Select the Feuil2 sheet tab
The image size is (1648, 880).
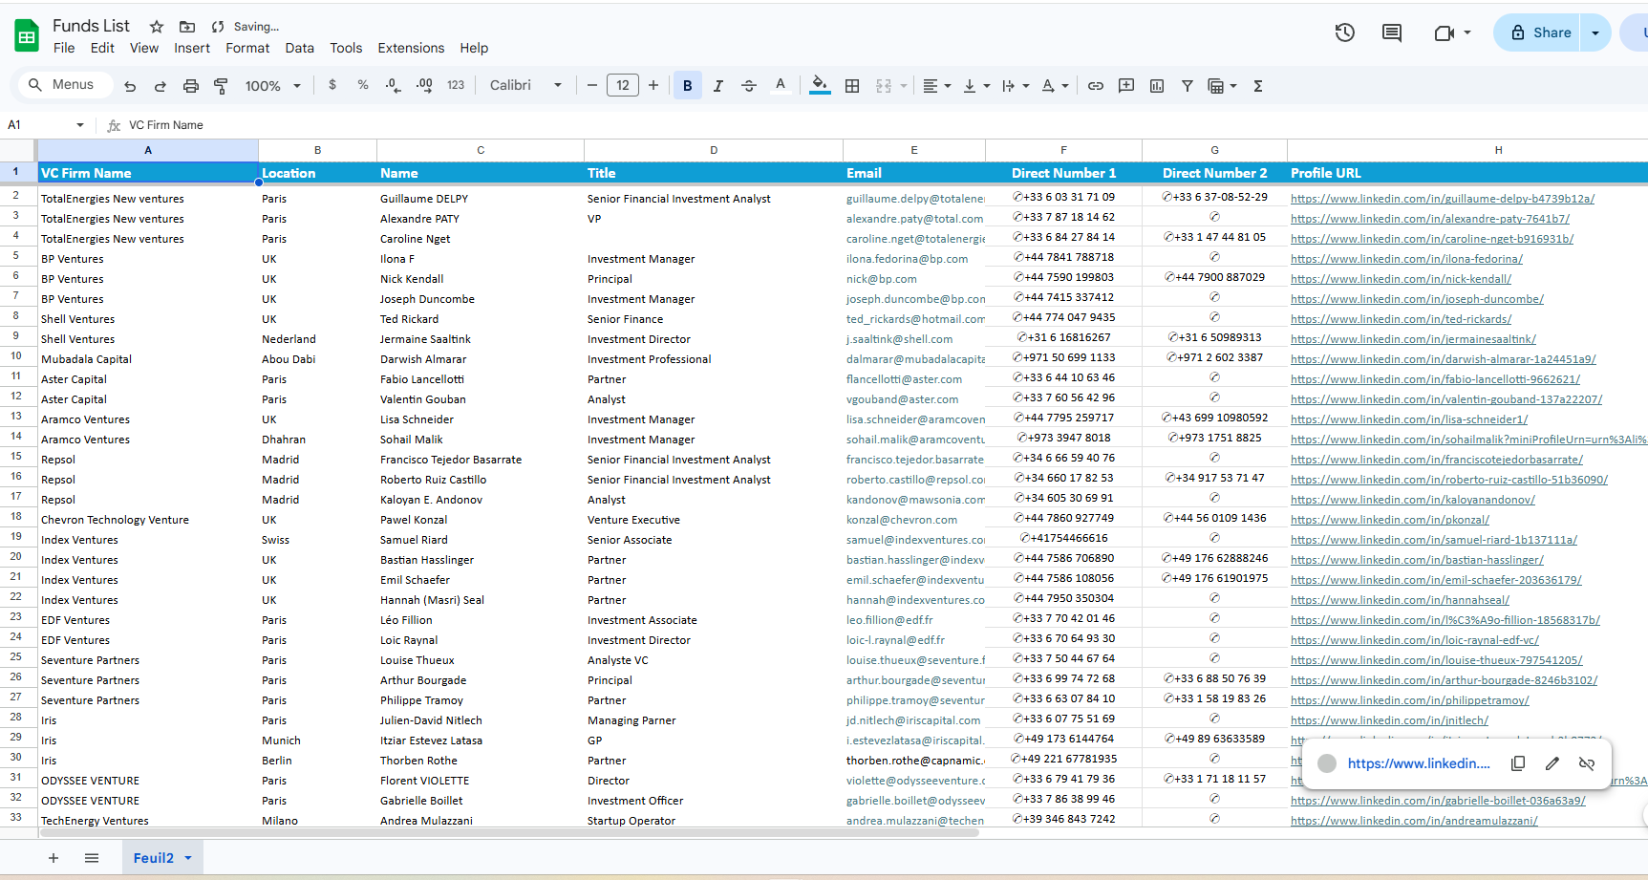click(x=162, y=858)
